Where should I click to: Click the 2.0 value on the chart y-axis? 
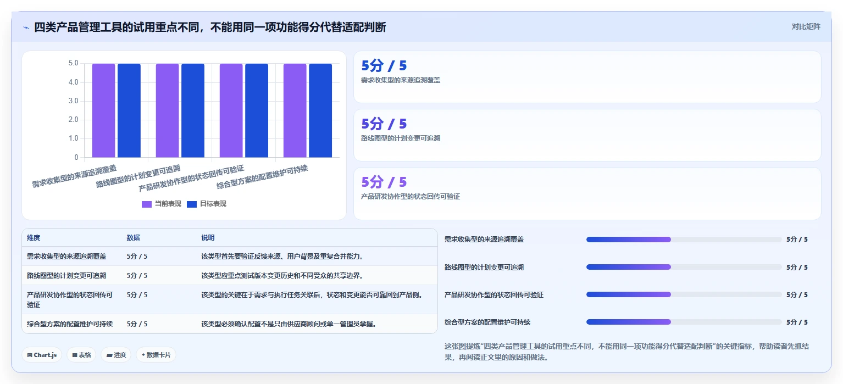point(73,120)
